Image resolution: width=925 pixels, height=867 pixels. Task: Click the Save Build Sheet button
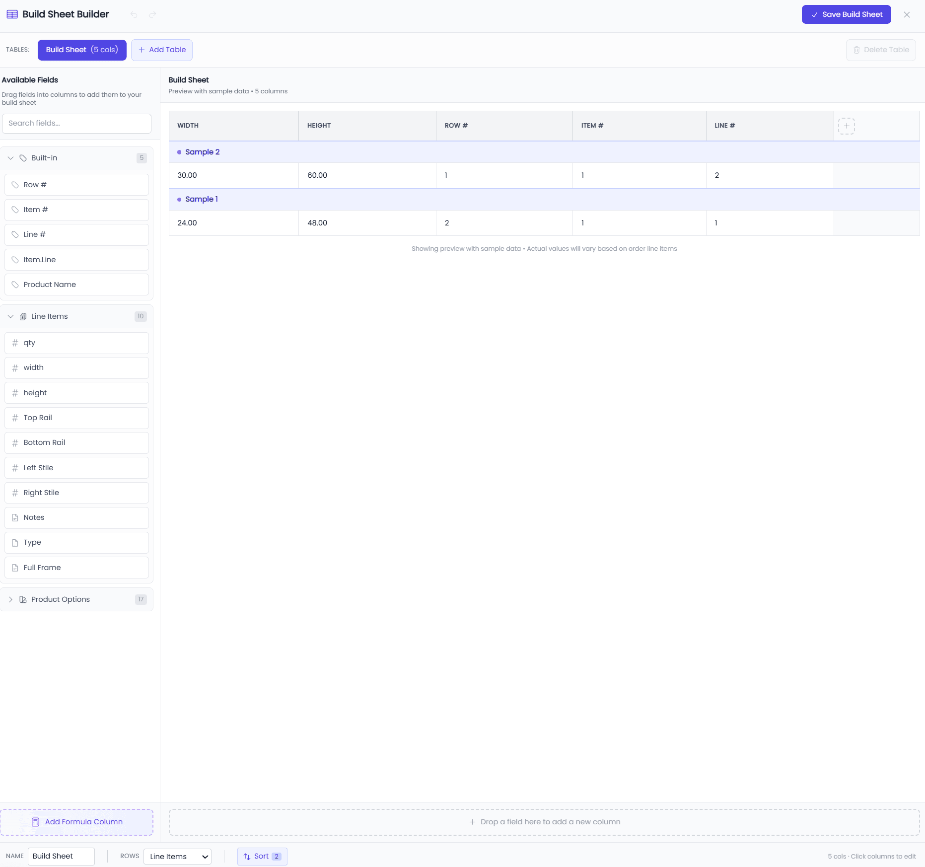[846, 14]
